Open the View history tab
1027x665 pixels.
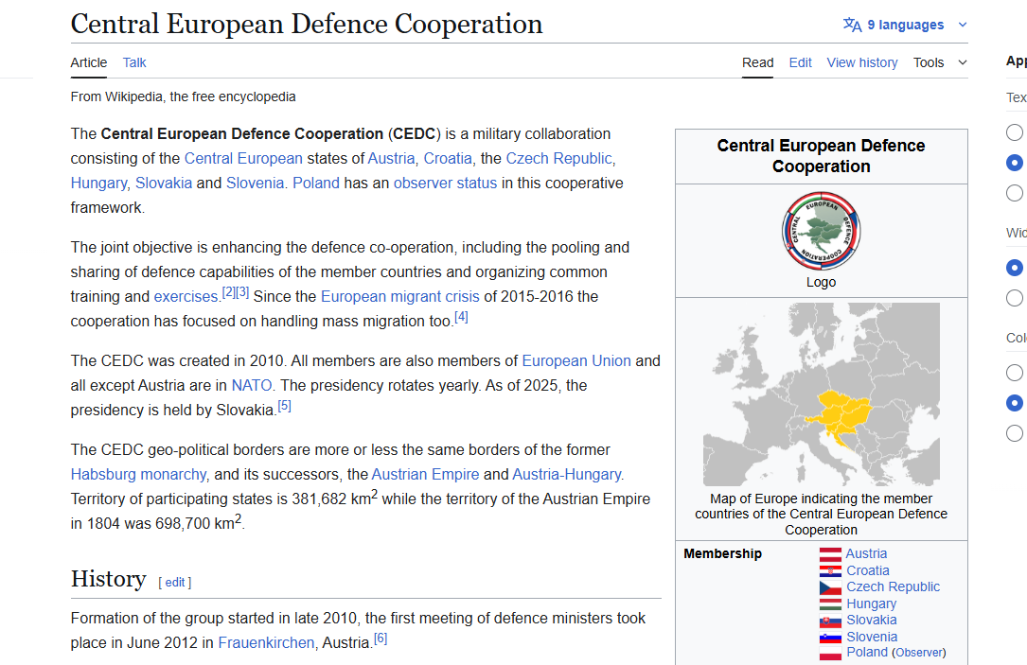point(862,62)
